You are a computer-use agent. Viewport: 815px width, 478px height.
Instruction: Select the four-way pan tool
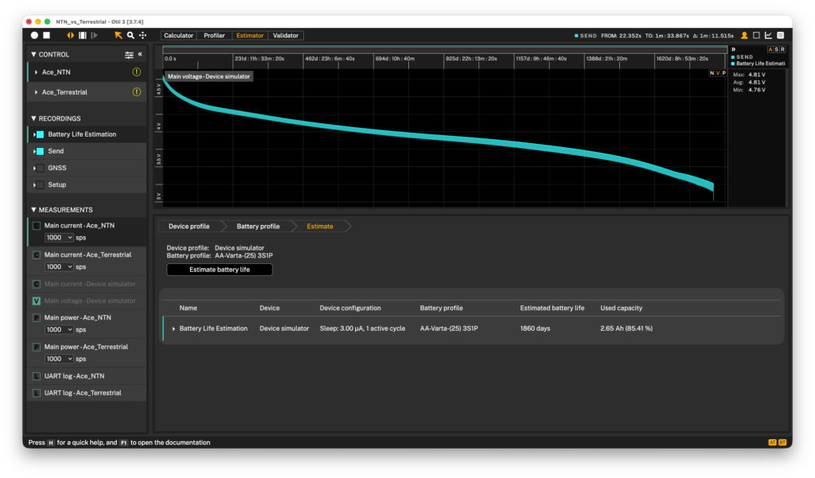pos(142,35)
